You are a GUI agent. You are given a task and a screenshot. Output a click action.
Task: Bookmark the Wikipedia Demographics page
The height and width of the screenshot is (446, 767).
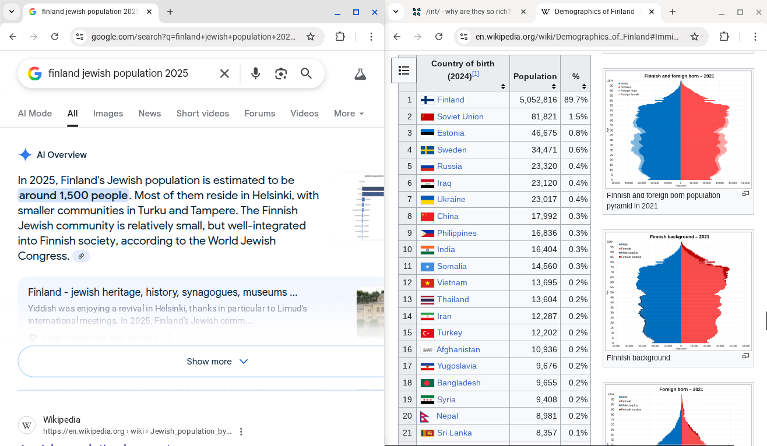[x=695, y=37]
